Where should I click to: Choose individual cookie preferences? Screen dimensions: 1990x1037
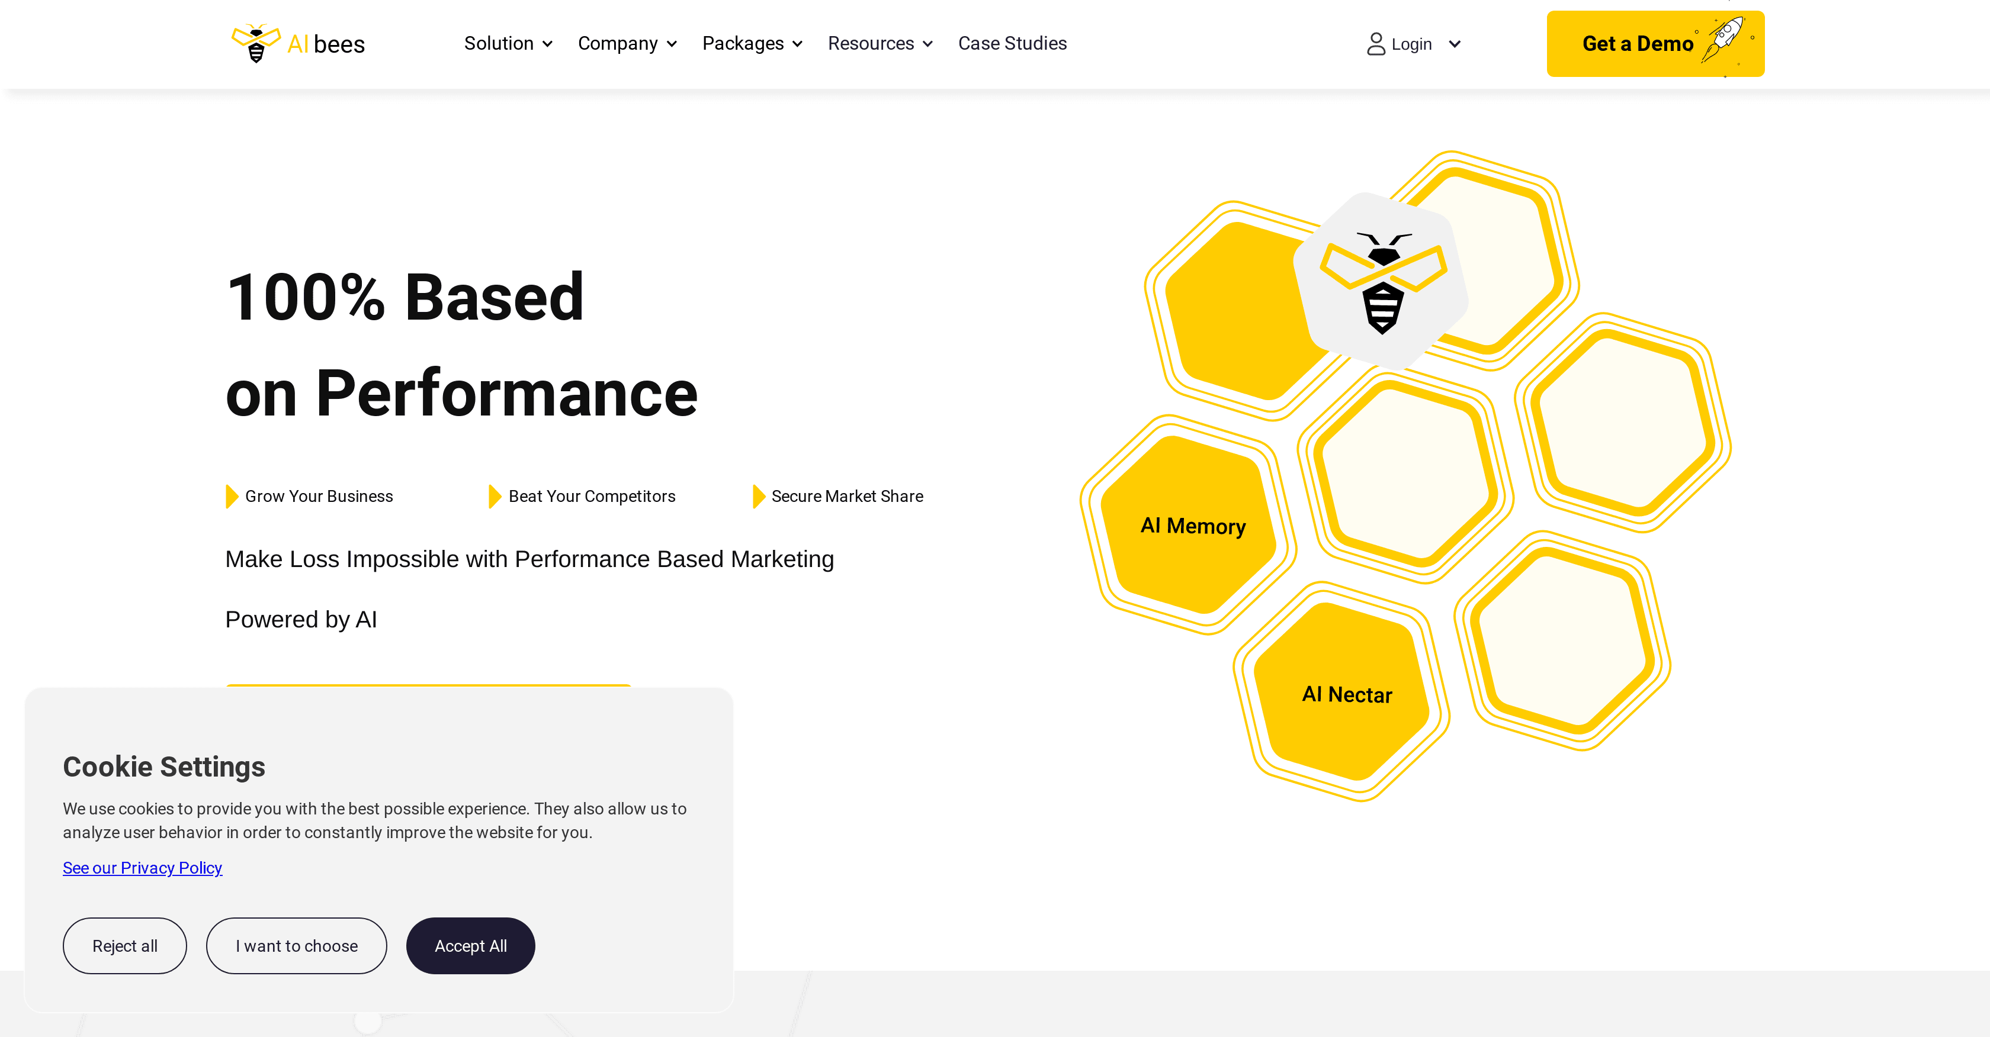pyautogui.click(x=296, y=945)
